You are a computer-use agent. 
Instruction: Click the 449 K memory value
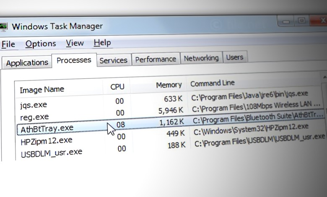click(x=176, y=133)
